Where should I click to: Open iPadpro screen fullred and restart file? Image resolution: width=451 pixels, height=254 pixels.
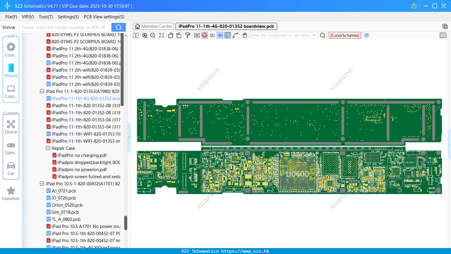(86, 177)
